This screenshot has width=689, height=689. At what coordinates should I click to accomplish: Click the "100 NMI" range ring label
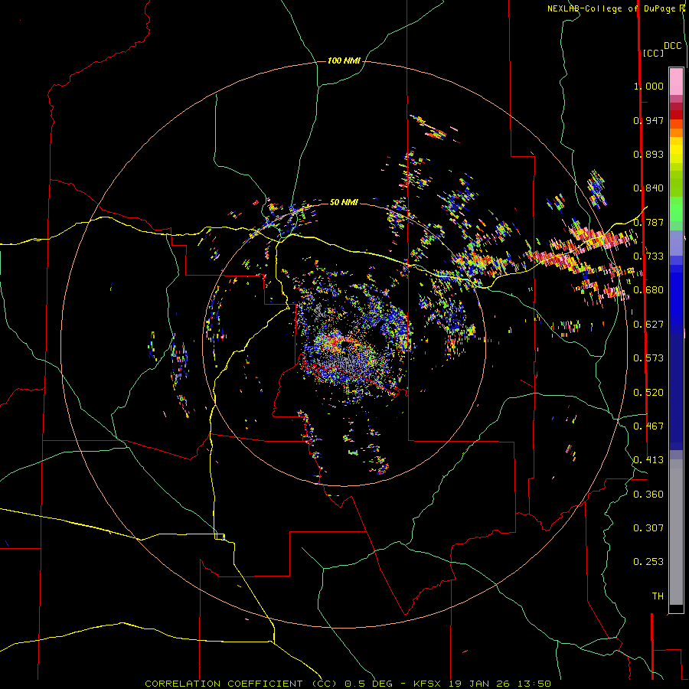pos(344,60)
